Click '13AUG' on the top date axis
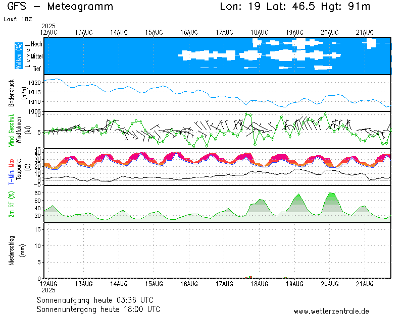Screen dimensions: 404x315 tap(84, 32)
